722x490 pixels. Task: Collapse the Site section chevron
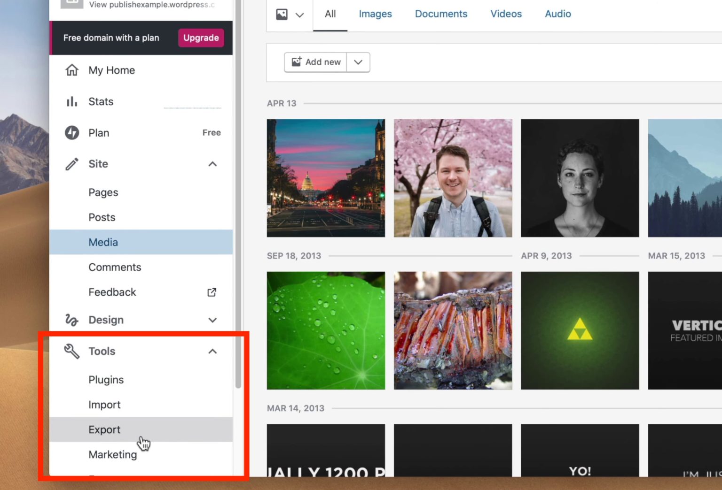[212, 164]
